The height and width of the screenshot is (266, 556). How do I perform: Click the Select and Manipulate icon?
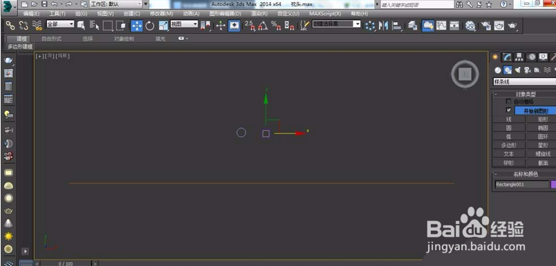pos(220,26)
